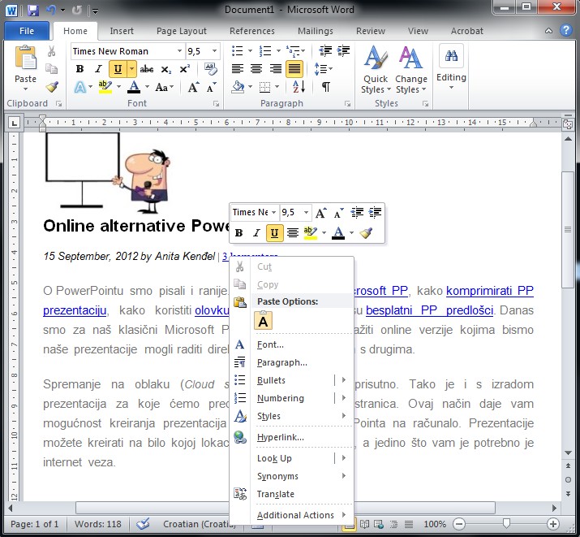The image size is (580, 537).
Task: Click the Format Painter icon in mini toolbar
Action: coord(366,233)
